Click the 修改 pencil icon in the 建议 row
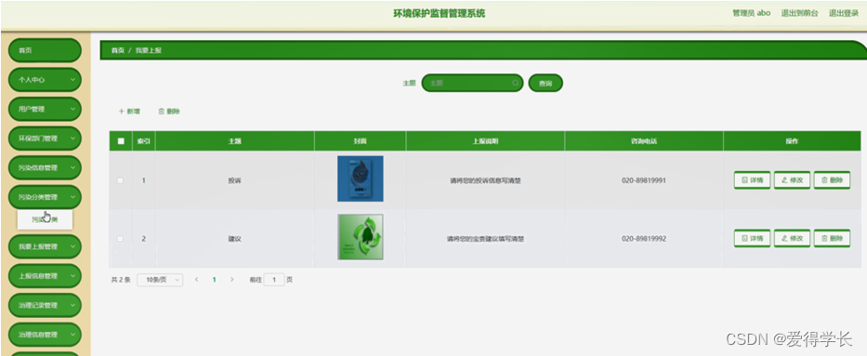 pyautogui.click(x=784, y=239)
